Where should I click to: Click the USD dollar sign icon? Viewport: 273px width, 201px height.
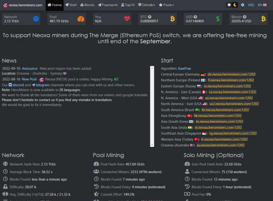(218, 19)
